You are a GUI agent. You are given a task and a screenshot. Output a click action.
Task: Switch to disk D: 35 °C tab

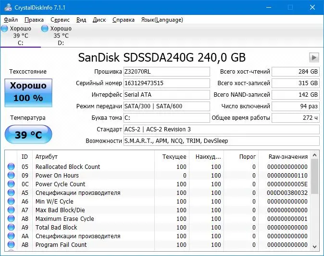61,36
